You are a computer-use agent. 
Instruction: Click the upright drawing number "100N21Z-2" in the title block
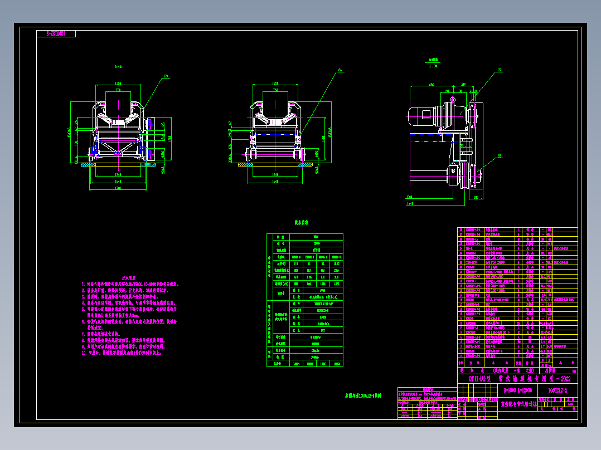558,390
